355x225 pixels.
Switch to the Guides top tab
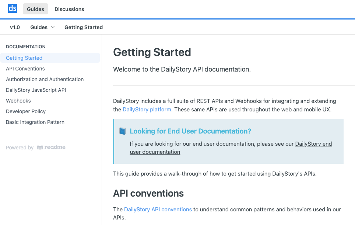[x=36, y=9]
